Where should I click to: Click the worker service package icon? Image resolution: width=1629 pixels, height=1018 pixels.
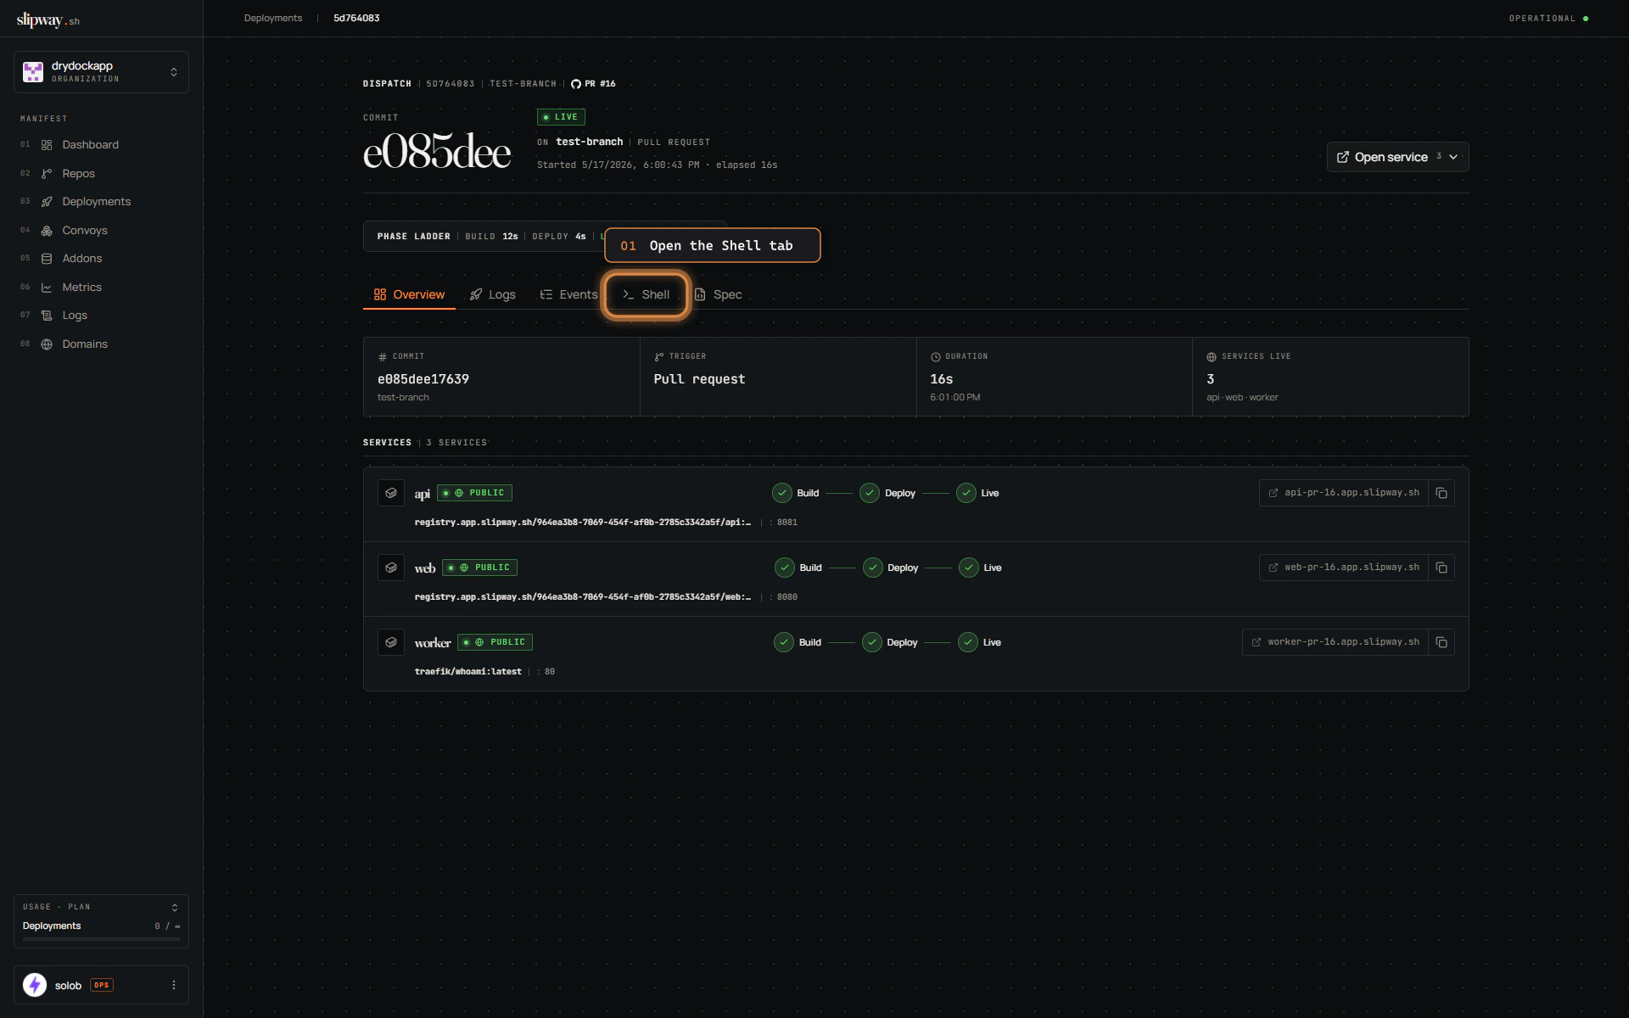click(x=391, y=642)
